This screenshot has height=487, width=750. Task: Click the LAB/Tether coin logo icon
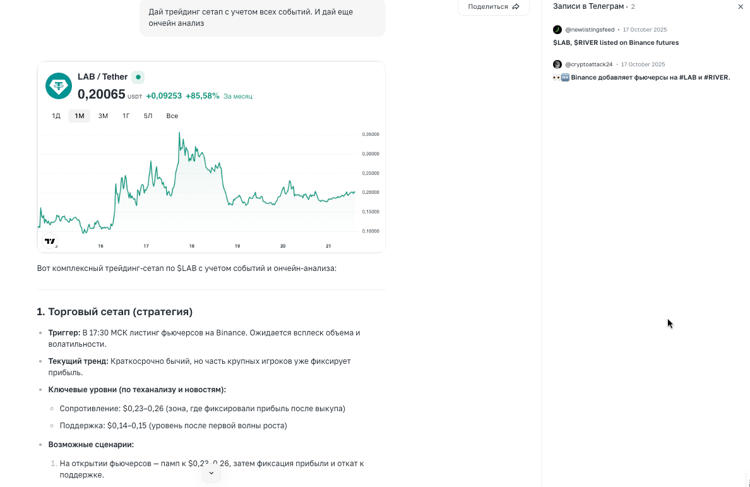58,85
